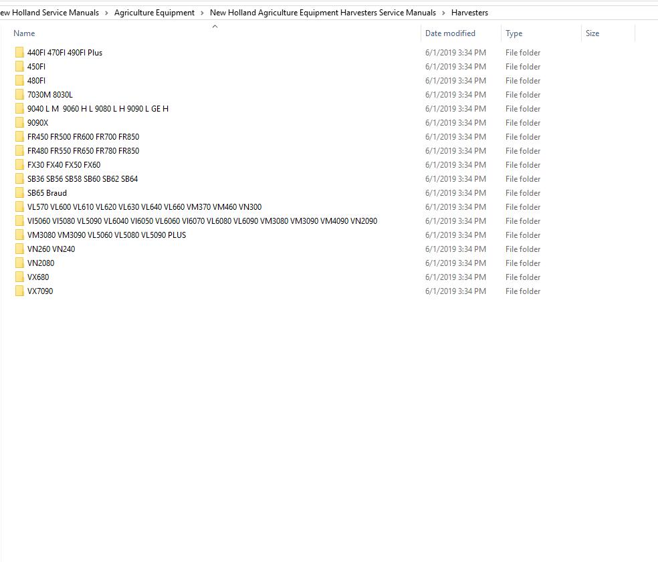This screenshot has width=658, height=562.
Task: Select the VM3080 VM3090 VL5060 PLUS folder icon
Action: (x=19, y=235)
